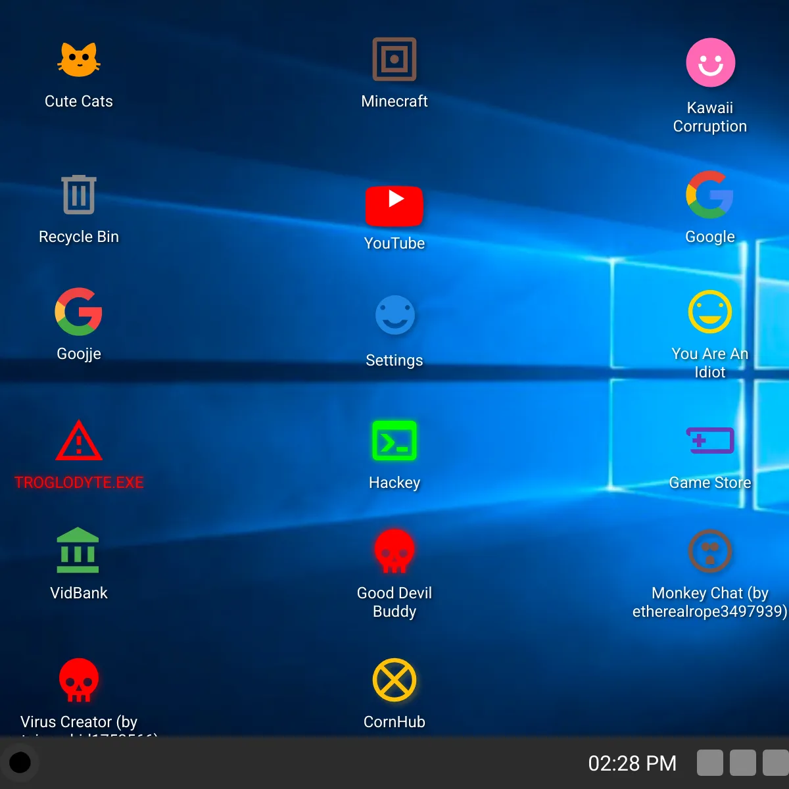The height and width of the screenshot is (789, 789).
Task: Launch the Minecraft desktop shortcut
Action: 394,59
